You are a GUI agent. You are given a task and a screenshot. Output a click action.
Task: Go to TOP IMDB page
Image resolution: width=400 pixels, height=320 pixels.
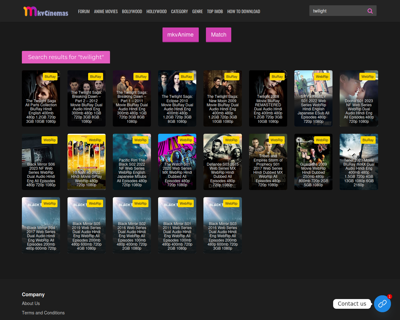point(215,12)
